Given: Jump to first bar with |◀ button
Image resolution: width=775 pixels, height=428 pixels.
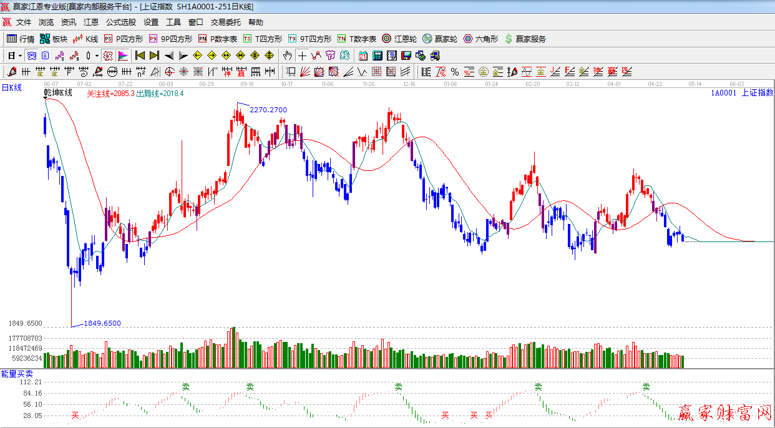Looking at the screenshot, I should click(140, 56).
